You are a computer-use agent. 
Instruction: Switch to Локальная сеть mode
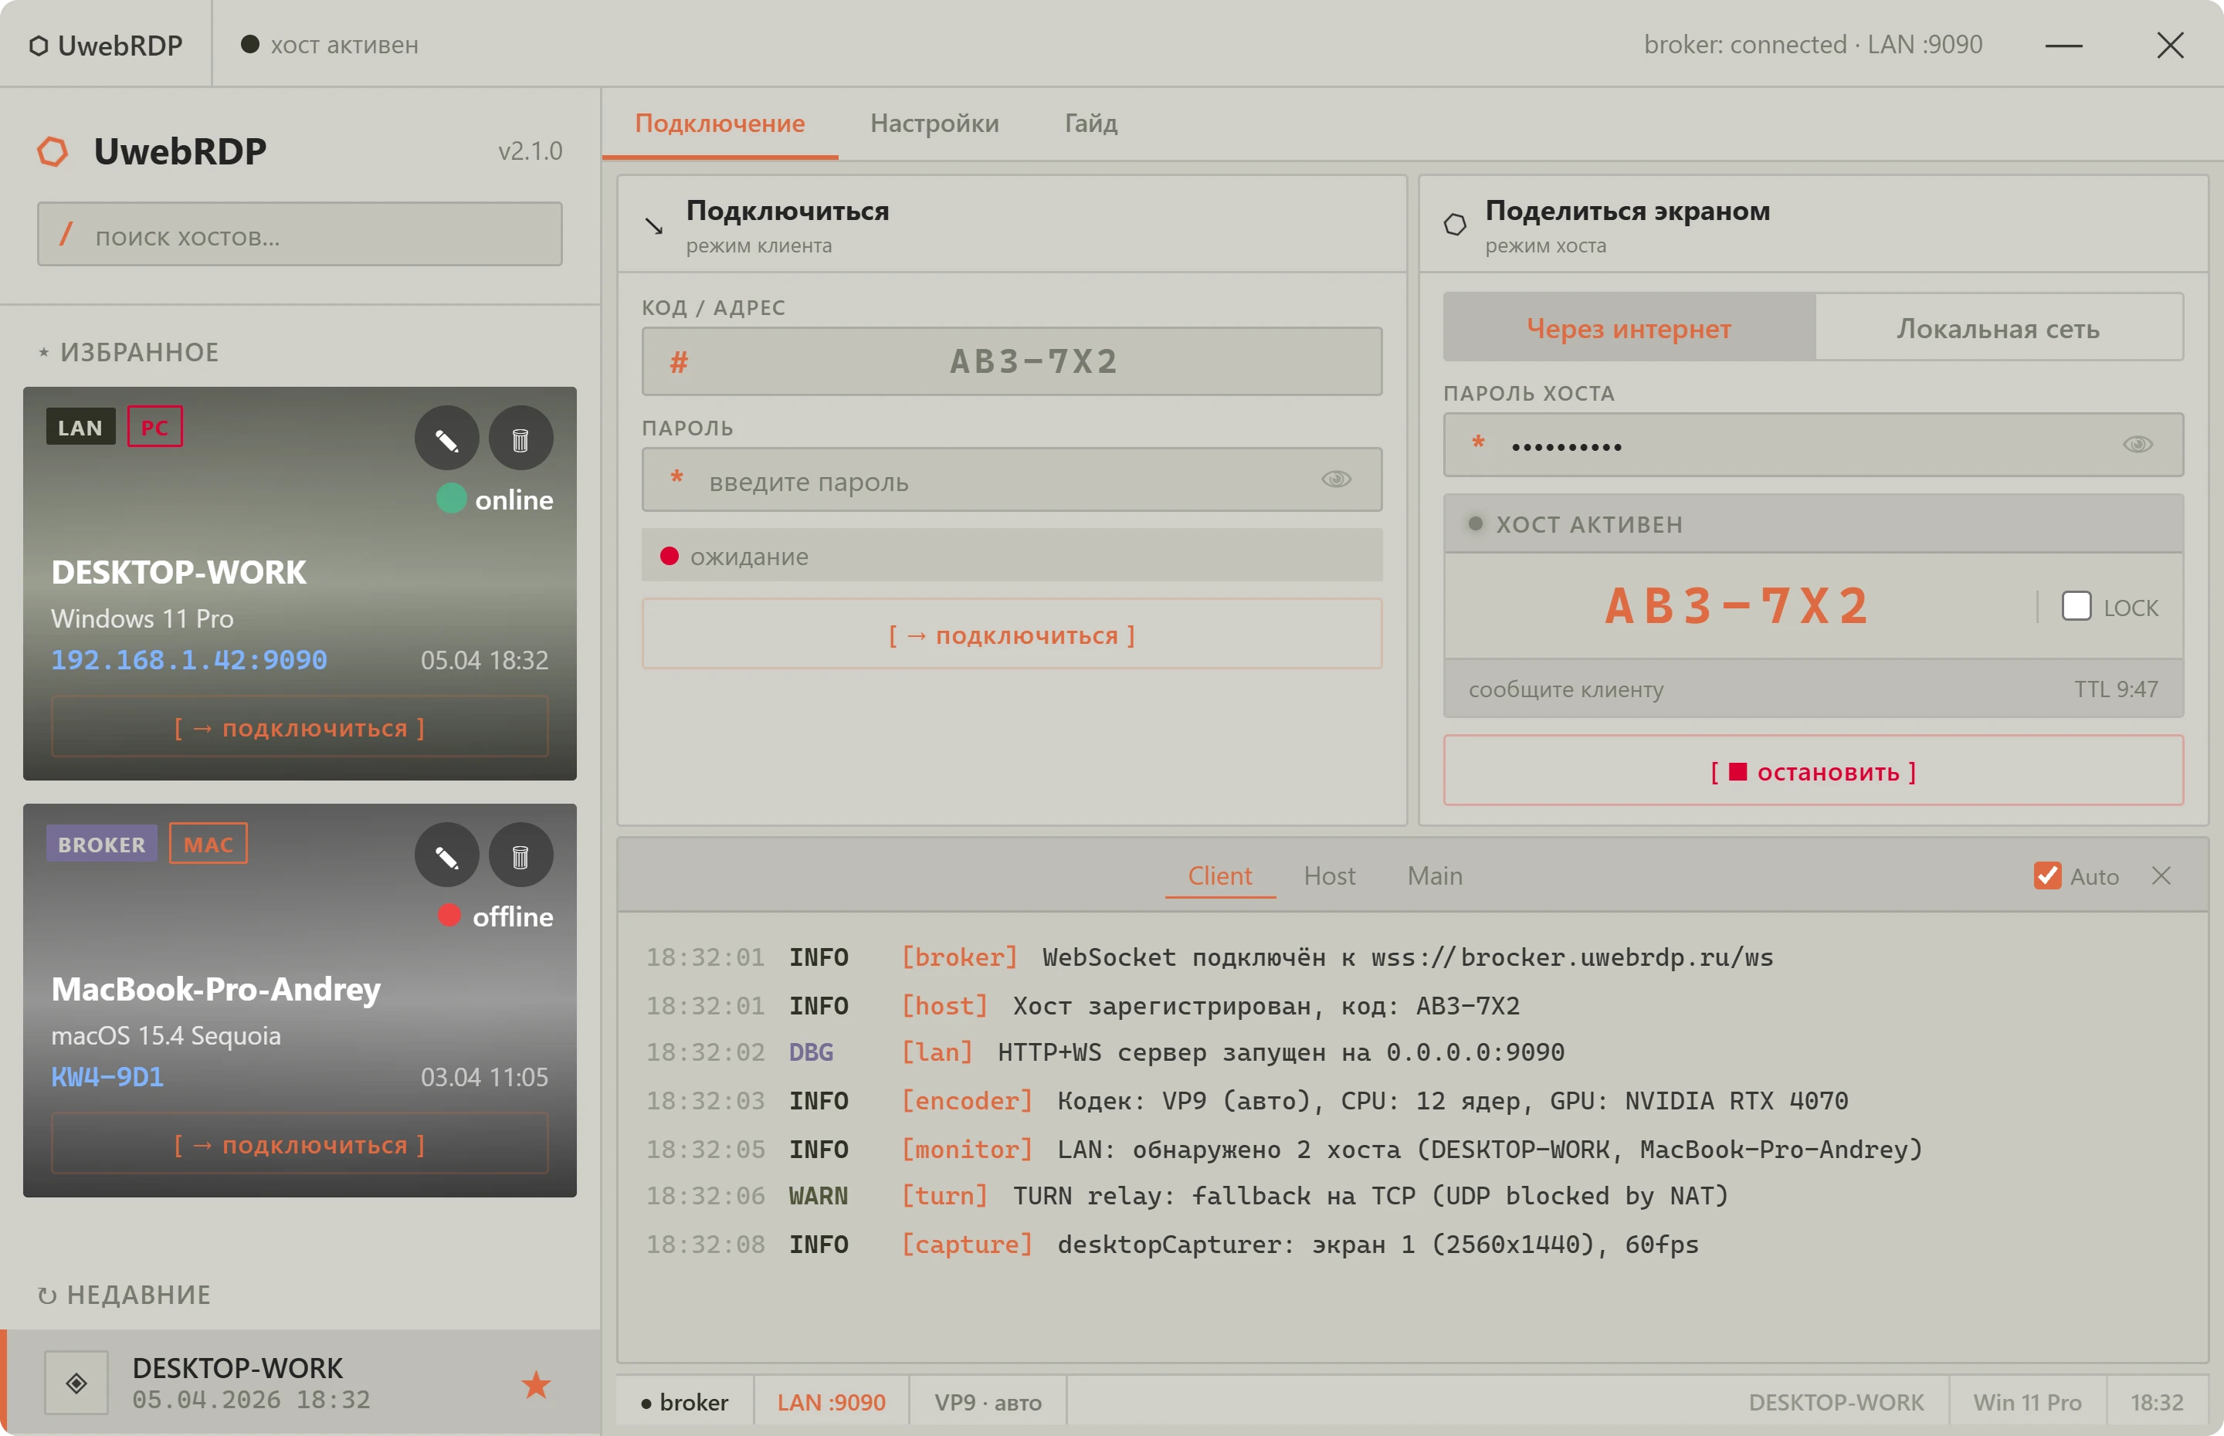[x=1999, y=328]
